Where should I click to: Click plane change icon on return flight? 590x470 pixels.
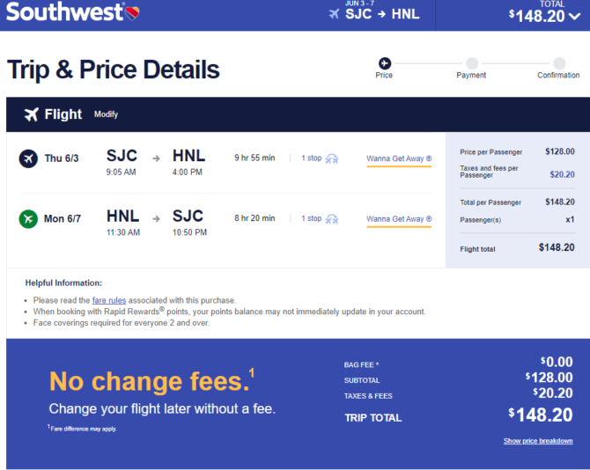[331, 219]
